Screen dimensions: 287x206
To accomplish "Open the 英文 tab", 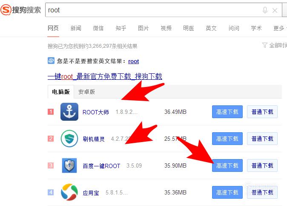I will tap(211, 28).
